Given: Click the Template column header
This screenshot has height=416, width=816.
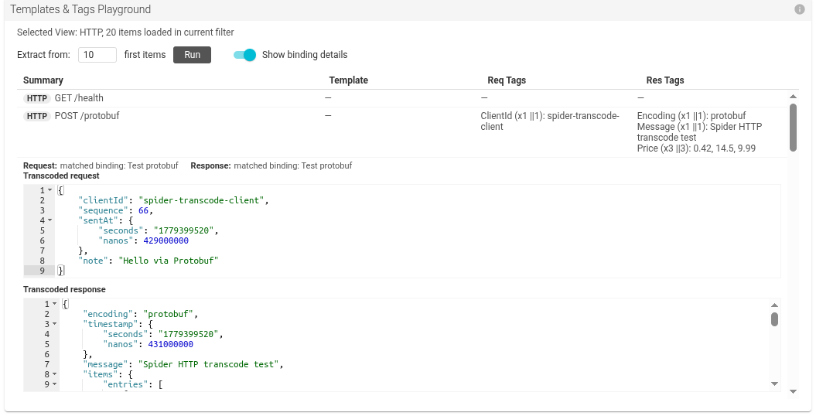Looking at the screenshot, I should [x=348, y=80].
